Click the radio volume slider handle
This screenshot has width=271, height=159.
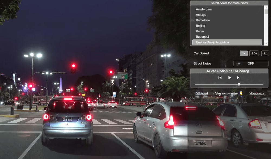tap(239, 84)
